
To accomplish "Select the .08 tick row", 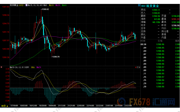I will point(160,57).
